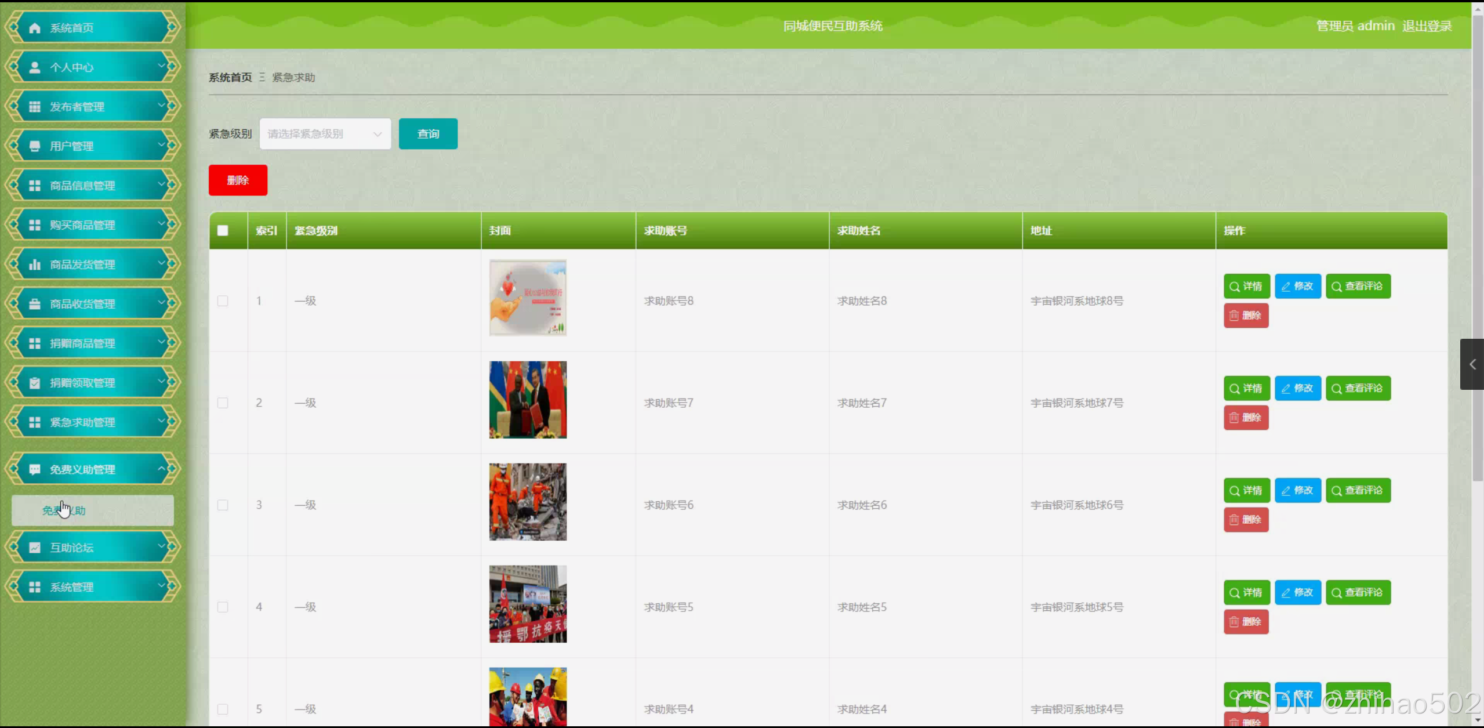Open the 紧急级别 dropdown selector
The height and width of the screenshot is (728, 1484).
pos(325,134)
